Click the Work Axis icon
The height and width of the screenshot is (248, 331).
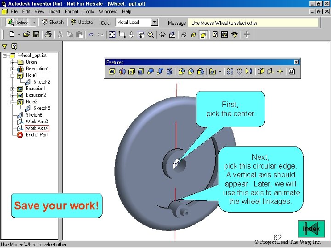point(270,72)
